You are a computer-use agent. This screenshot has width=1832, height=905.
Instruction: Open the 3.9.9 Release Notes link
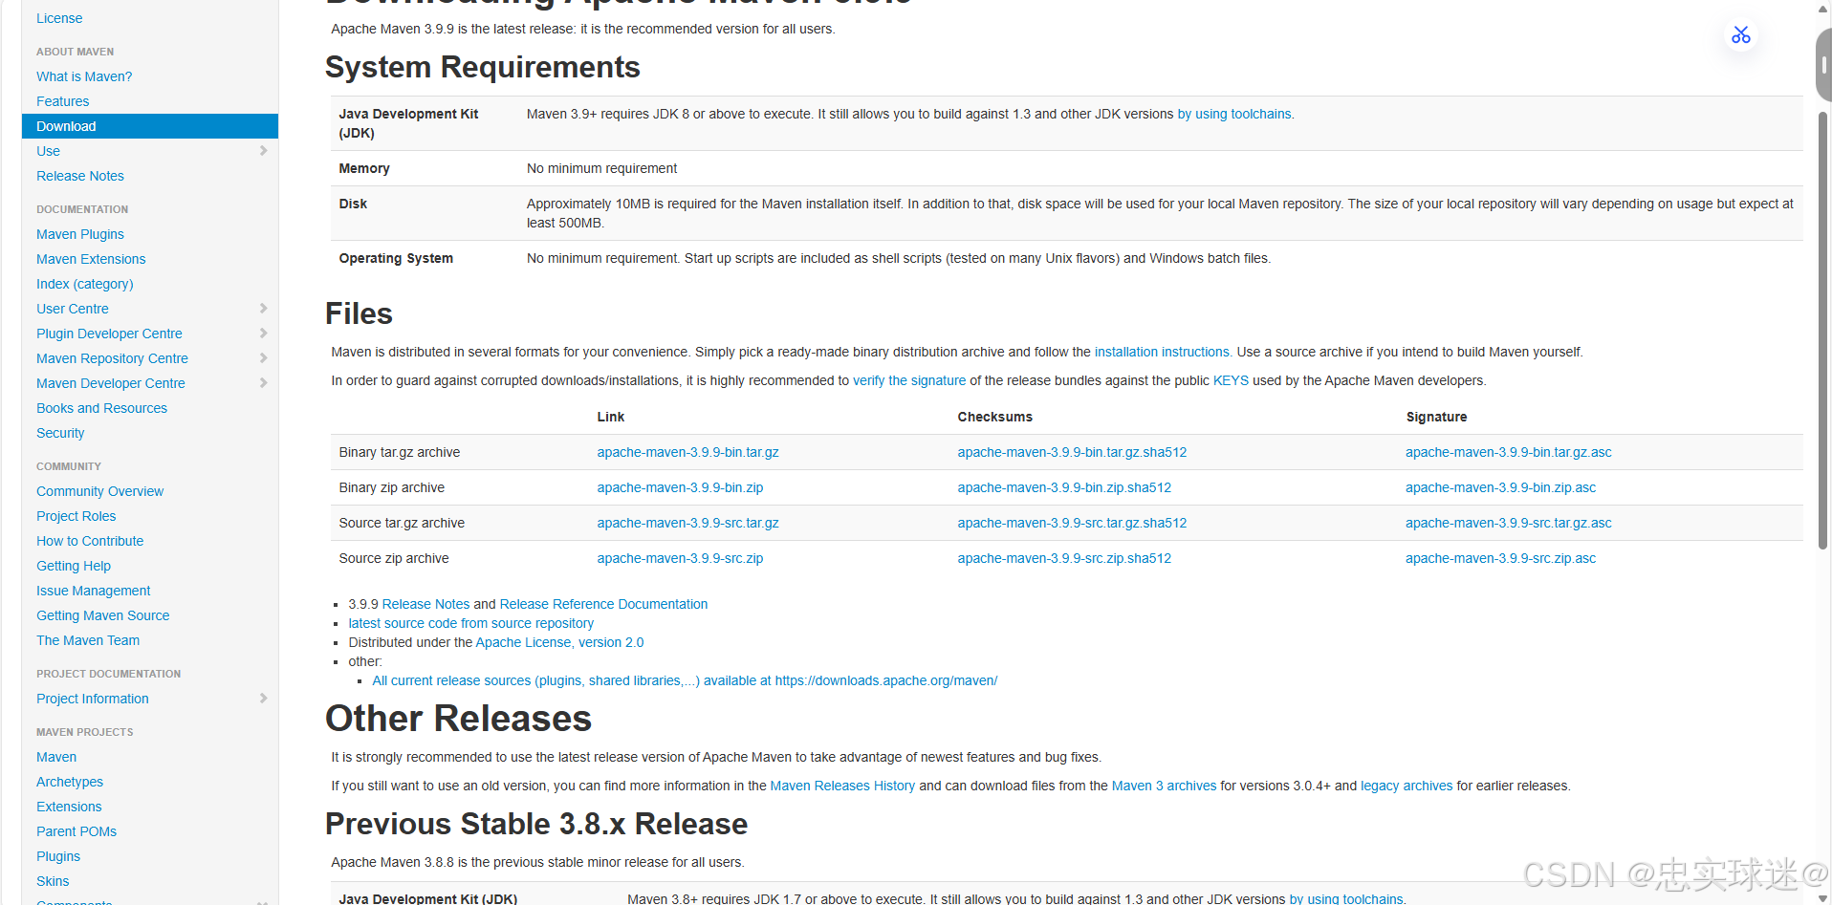pos(425,604)
